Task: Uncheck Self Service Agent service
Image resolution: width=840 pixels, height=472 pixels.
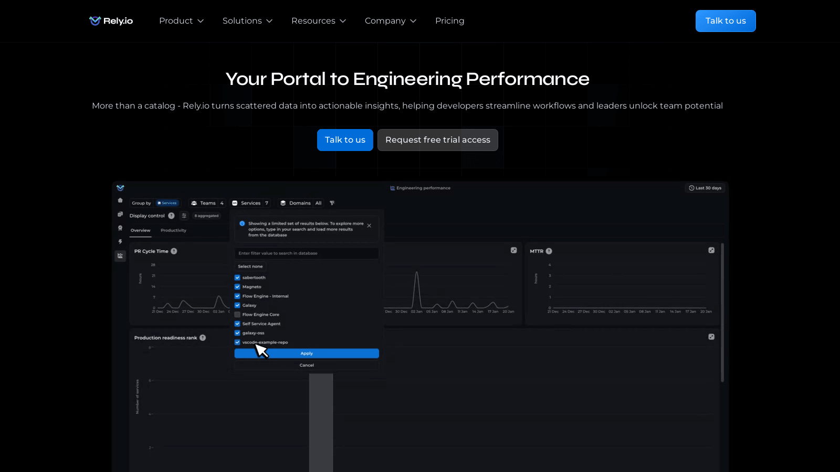Action: (x=237, y=324)
